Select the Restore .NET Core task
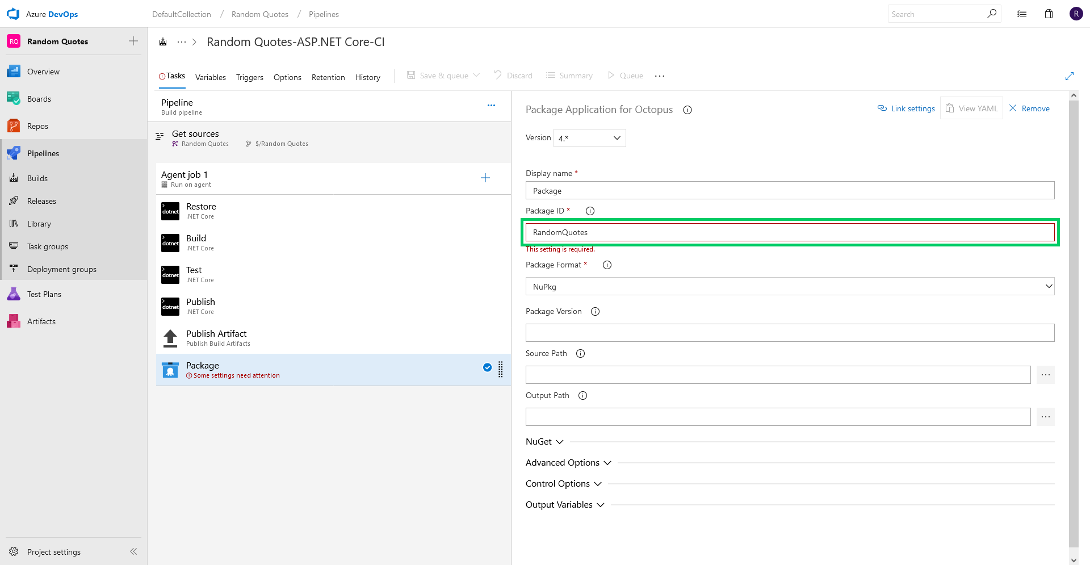The image size is (1090, 565). pos(333,211)
